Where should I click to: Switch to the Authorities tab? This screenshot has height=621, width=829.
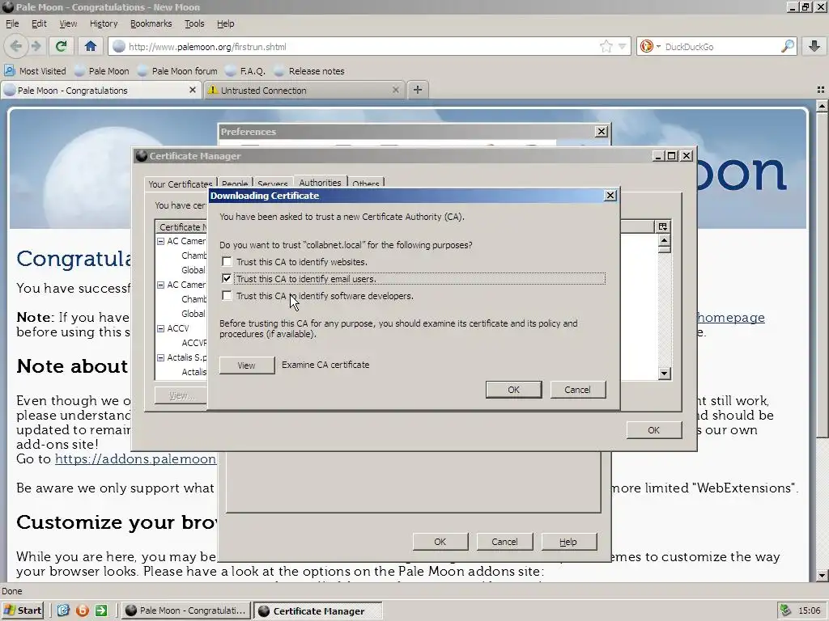coord(320,183)
